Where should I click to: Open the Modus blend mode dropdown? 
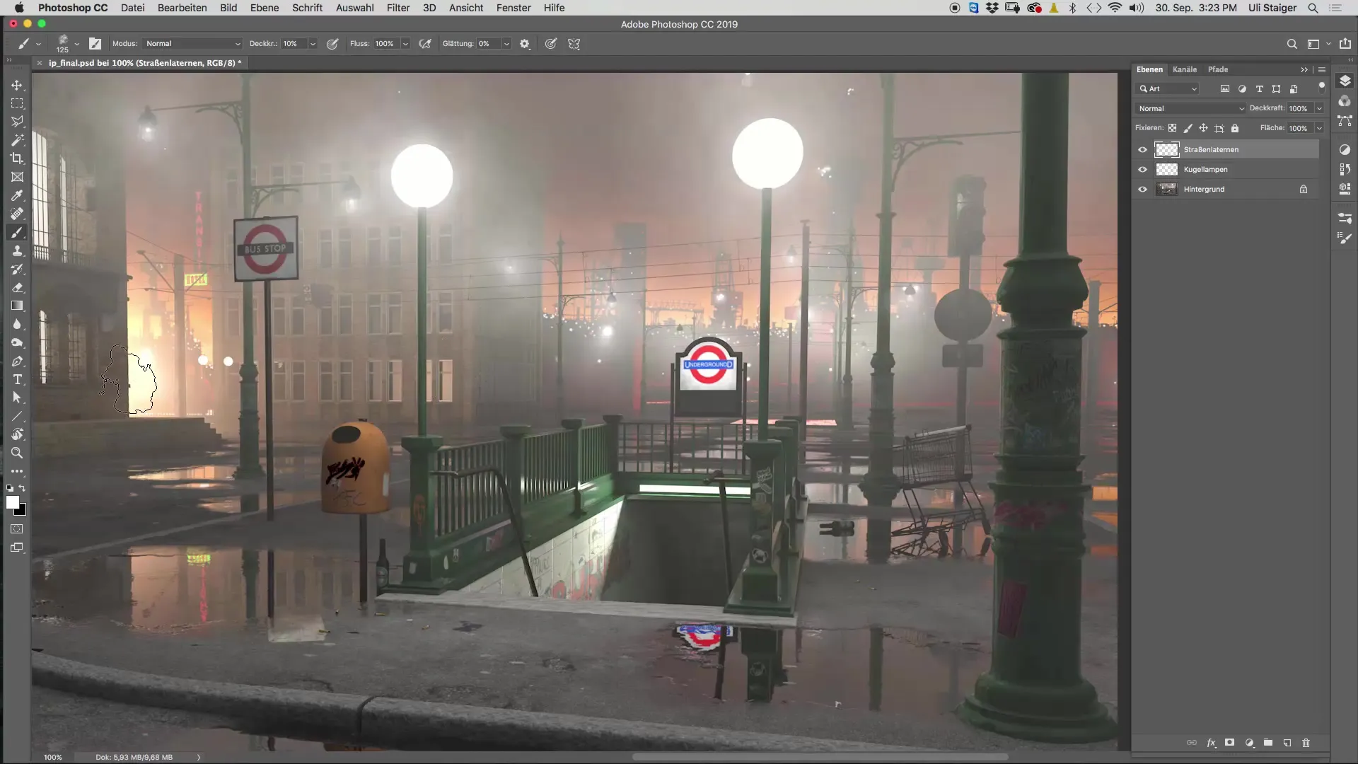[192, 44]
